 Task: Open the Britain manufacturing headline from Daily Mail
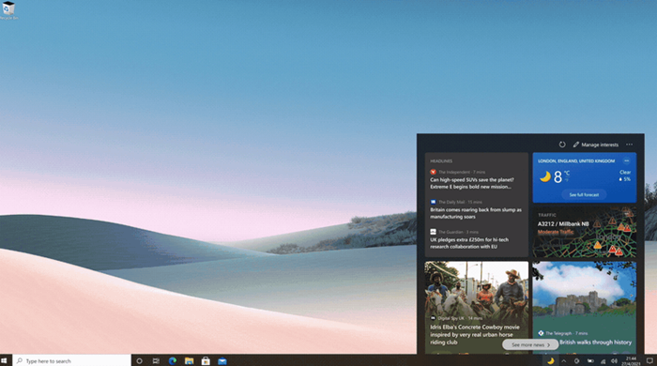point(476,213)
